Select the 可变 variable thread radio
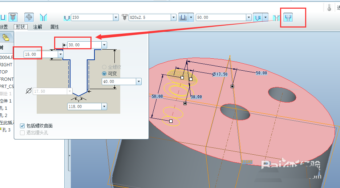The image size is (340, 188). click(x=104, y=74)
